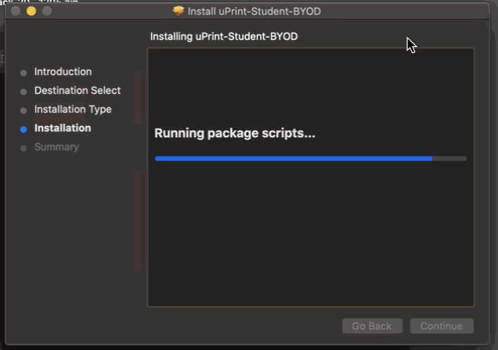Image resolution: width=498 pixels, height=350 pixels.
Task: Click the installer package icon in title bar
Action: 179,11
